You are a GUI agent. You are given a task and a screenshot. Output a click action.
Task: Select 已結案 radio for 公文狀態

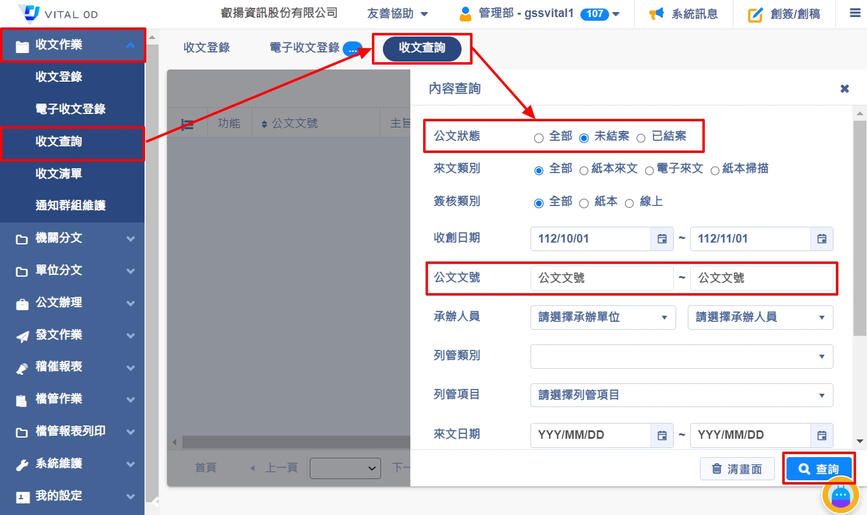[641, 138]
